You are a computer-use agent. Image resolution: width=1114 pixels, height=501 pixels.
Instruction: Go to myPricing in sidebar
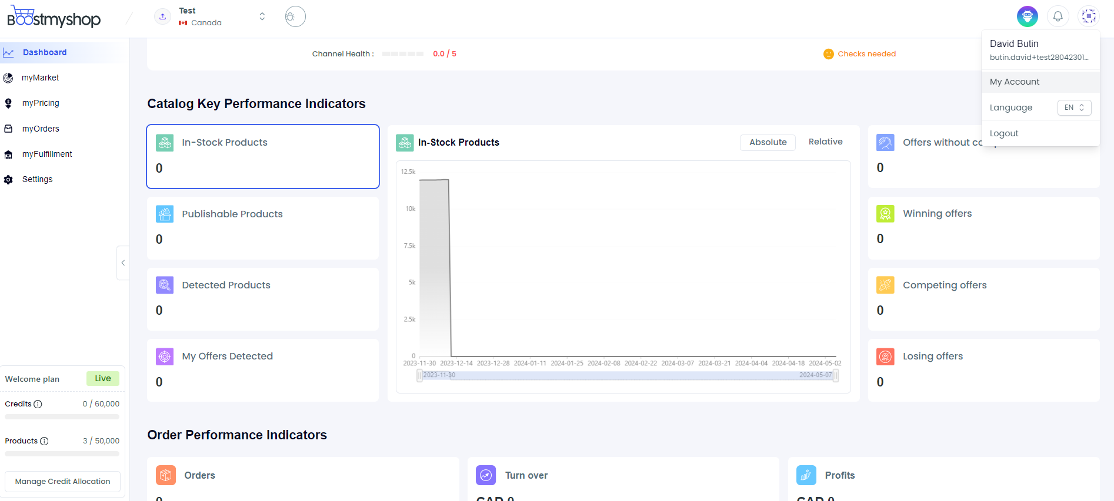pyautogui.click(x=41, y=103)
